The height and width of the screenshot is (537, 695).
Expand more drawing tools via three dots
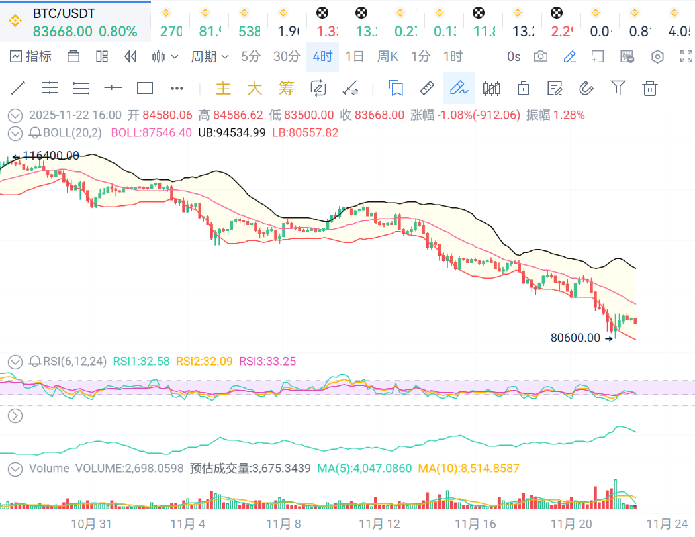177,88
